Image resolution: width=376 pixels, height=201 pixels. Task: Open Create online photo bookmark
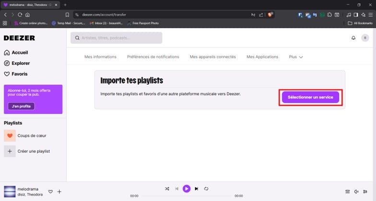[31, 23]
